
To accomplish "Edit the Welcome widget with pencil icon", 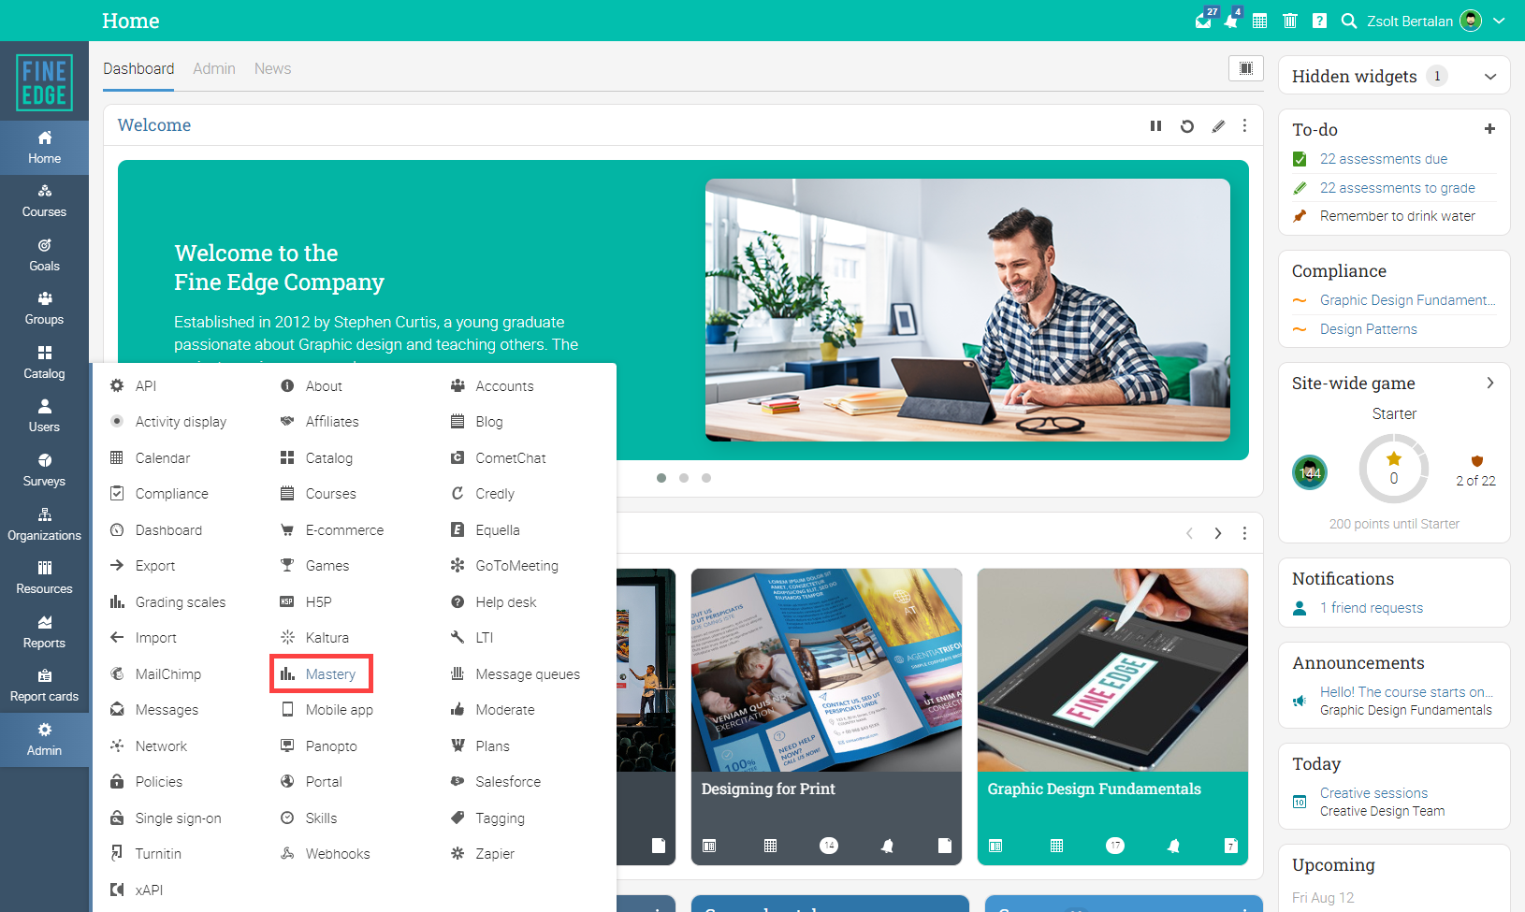I will [1218, 126].
